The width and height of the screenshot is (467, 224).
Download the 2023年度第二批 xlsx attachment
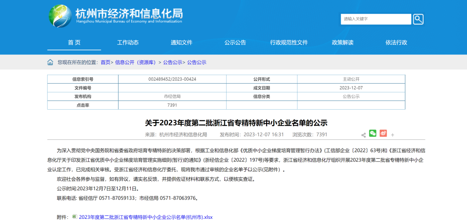(146, 217)
